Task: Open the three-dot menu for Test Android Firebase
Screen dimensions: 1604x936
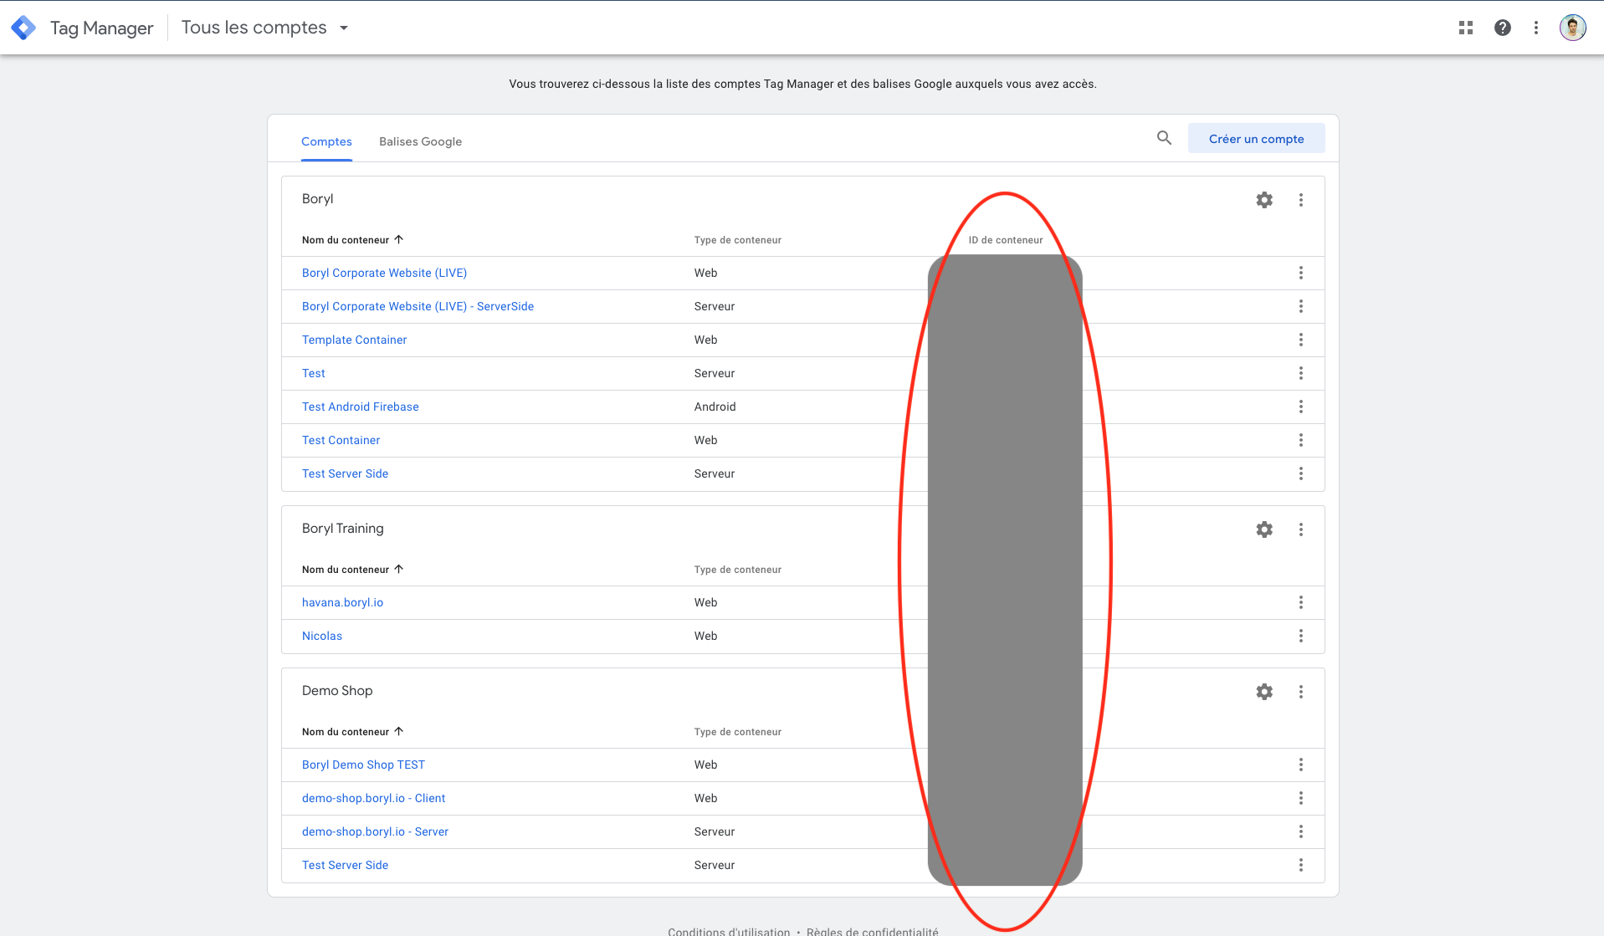Action: click(x=1301, y=407)
